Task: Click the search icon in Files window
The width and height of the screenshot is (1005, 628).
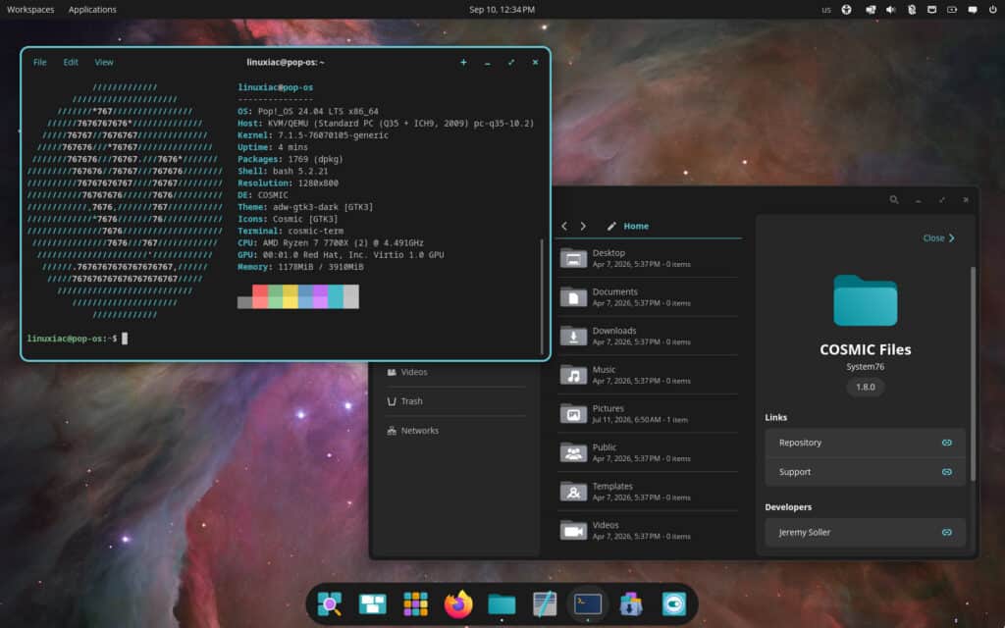Action: tap(893, 200)
